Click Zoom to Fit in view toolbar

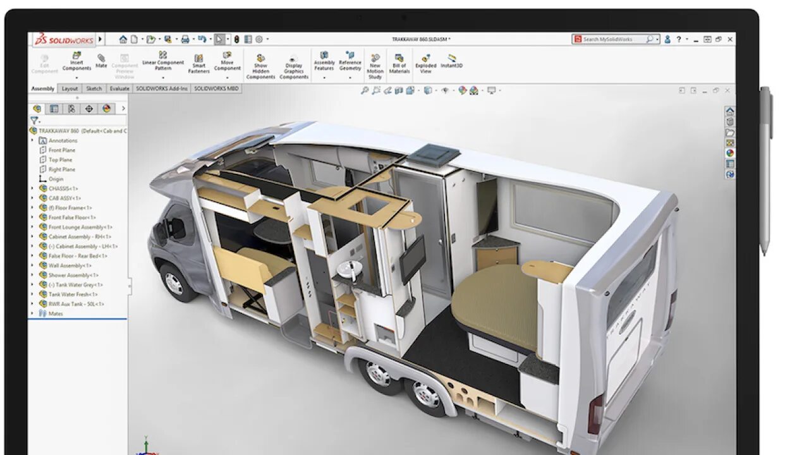(365, 91)
